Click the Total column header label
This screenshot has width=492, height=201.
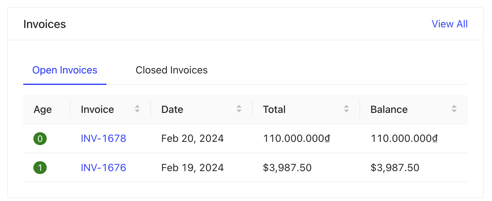click(x=274, y=109)
